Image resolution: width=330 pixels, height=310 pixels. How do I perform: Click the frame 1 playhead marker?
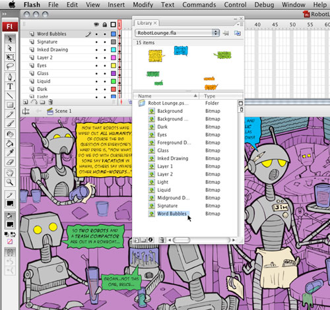tap(119, 24)
